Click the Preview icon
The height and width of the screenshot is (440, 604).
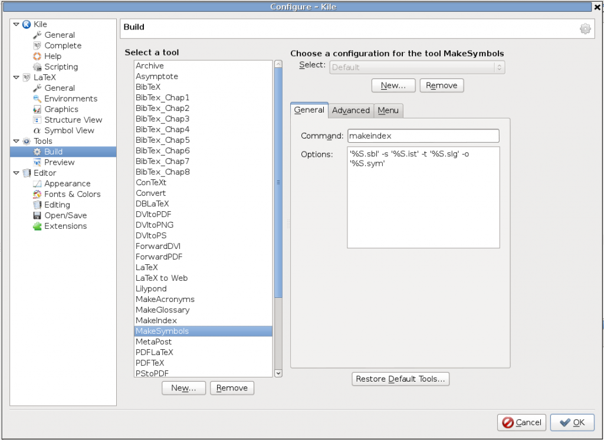(37, 162)
